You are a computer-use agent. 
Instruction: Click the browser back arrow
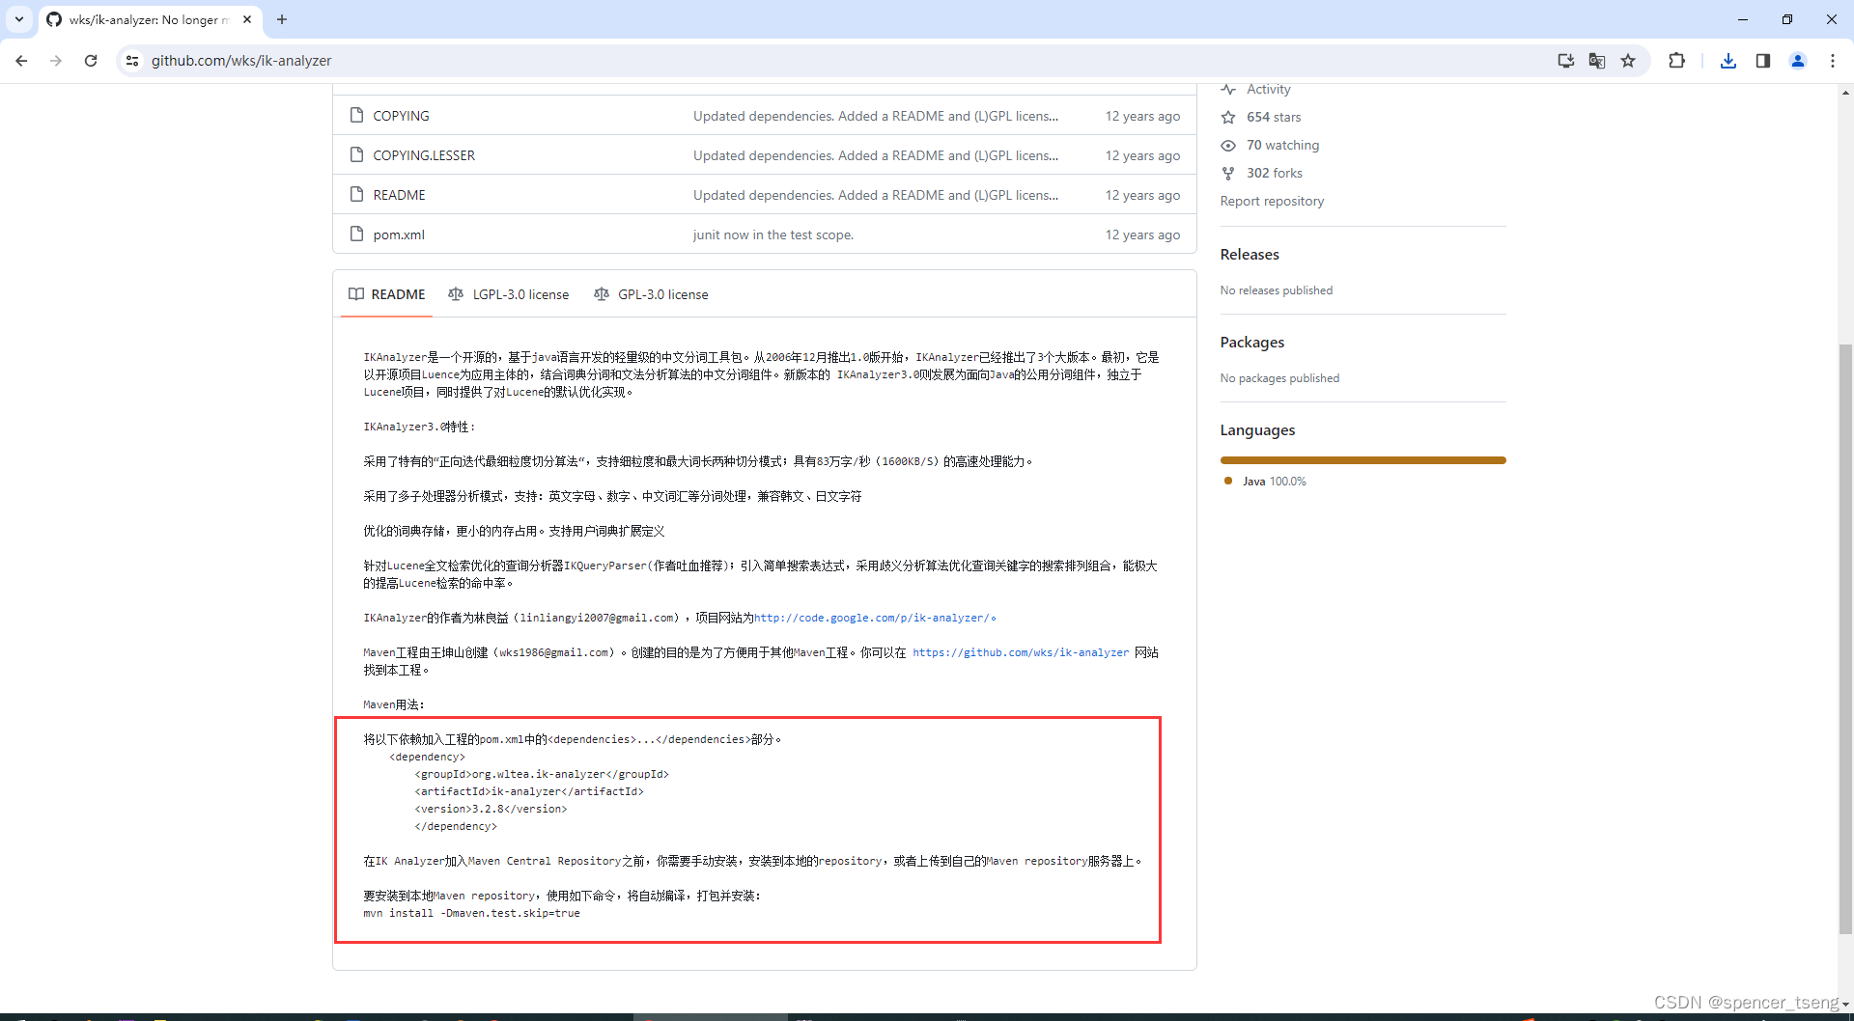[x=21, y=61]
